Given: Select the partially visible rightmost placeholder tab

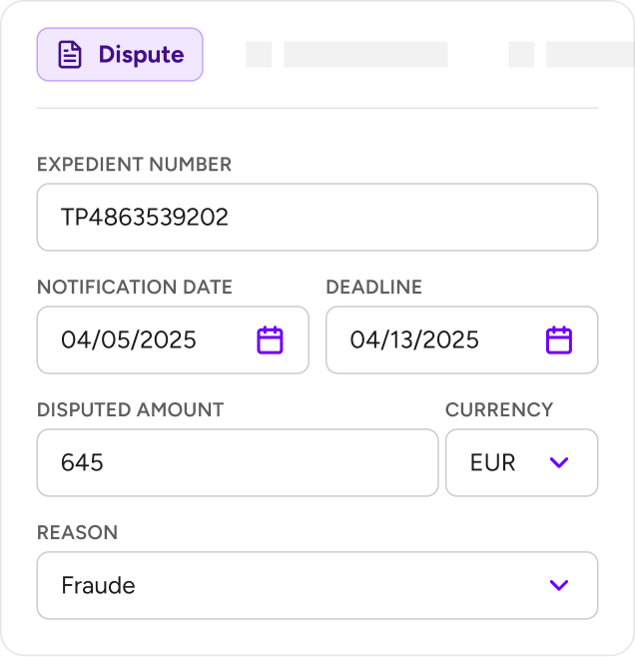Looking at the screenshot, I should (571, 55).
